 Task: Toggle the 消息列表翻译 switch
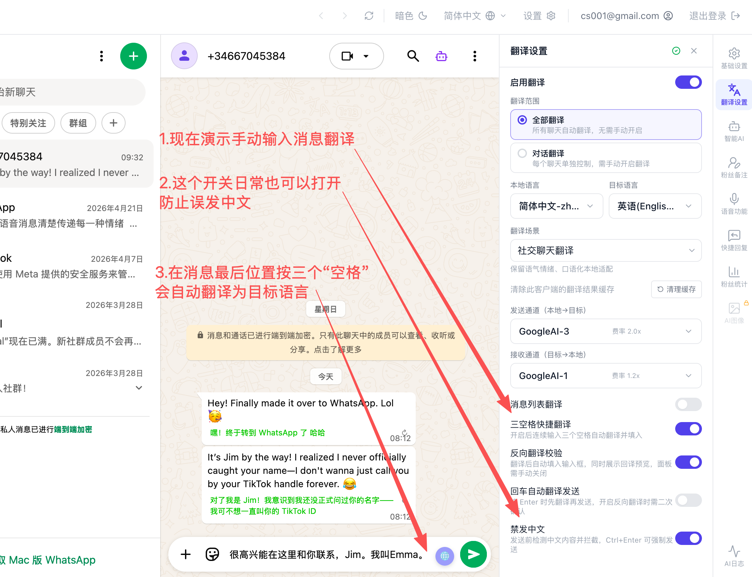tap(688, 404)
